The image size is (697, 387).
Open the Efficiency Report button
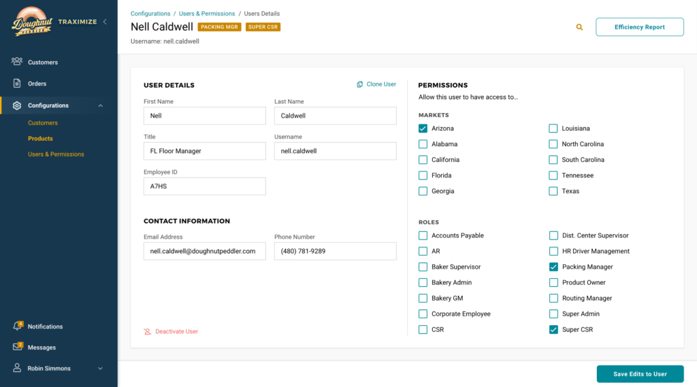(x=639, y=27)
